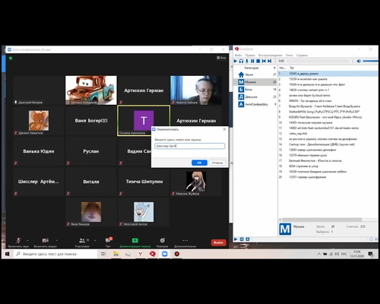
Task: Confirm rename with the OK button
Action: (199, 163)
